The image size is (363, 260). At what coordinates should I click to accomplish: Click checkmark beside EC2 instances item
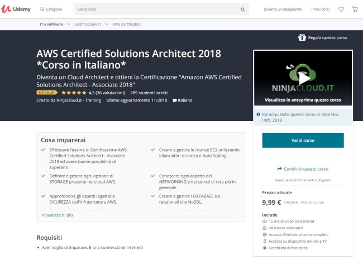pos(153,150)
